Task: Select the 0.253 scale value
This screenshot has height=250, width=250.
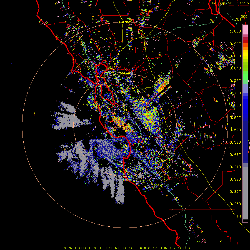Action: coord(235,204)
